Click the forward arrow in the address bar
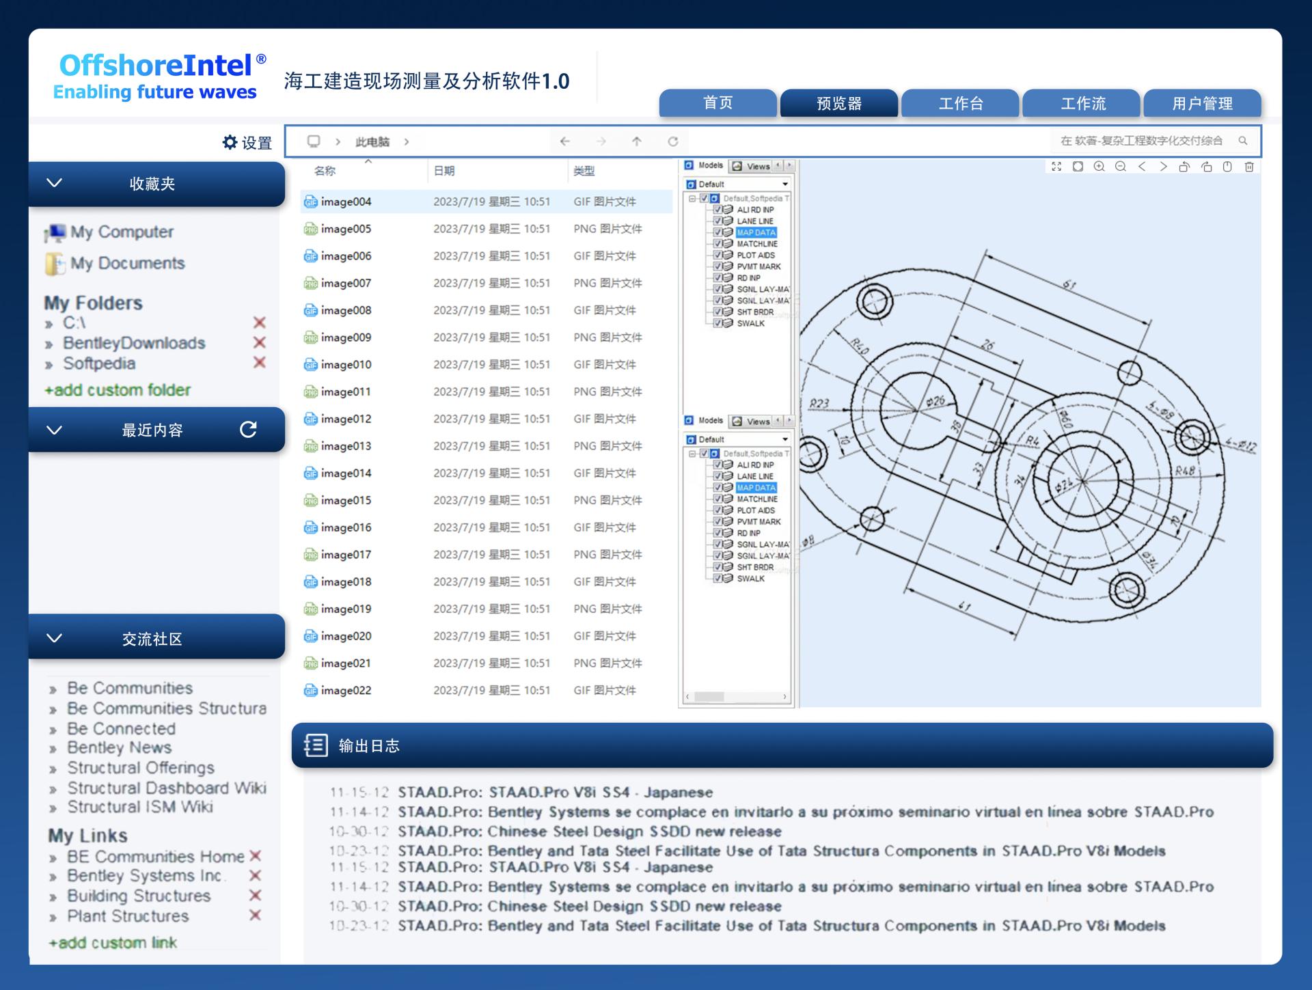Image resolution: width=1312 pixels, height=990 pixels. pyautogui.click(x=601, y=141)
